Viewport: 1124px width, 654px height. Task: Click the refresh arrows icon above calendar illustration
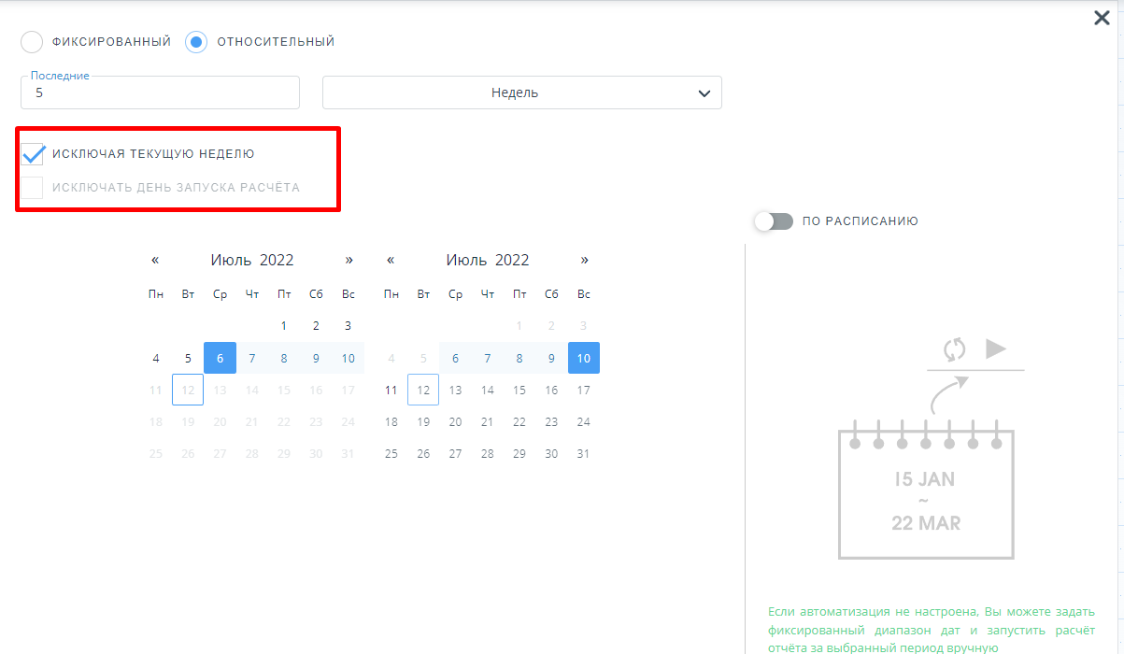point(954,349)
